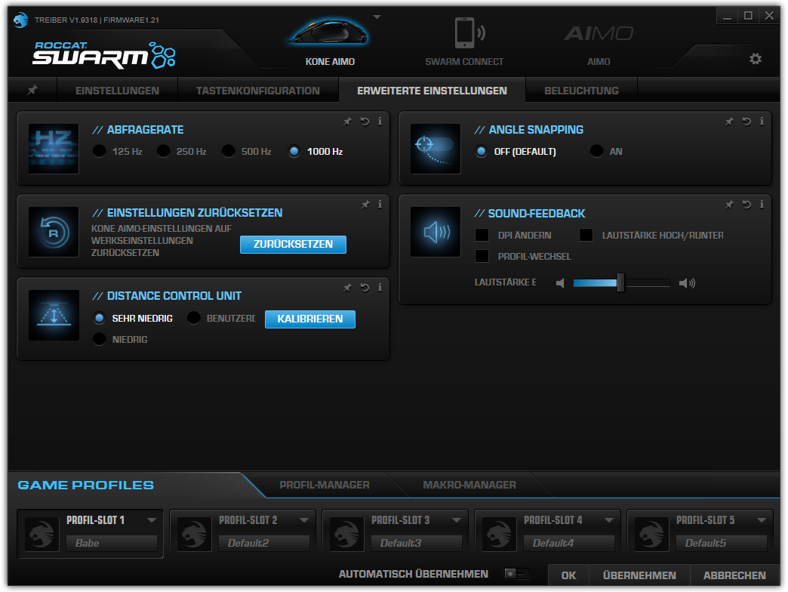The width and height of the screenshot is (788, 592).
Task: Select the 500 Hz polling rate
Action: tap(228, 150)
